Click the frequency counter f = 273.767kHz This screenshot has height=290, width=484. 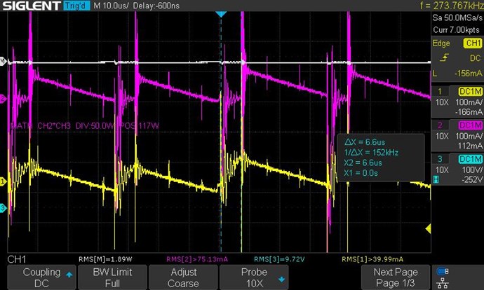point(452,6)
